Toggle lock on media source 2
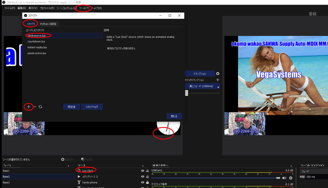The height and width of the screenshot is (188, 328). 147,176
